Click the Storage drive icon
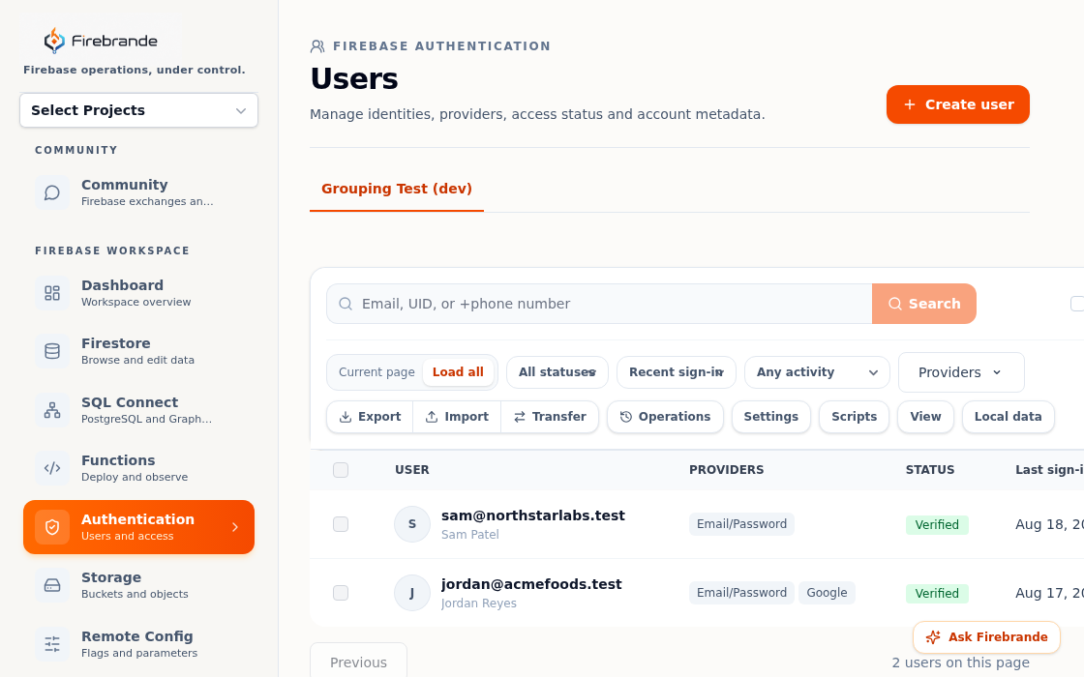This screenshot has height=677, width=1084. (x=52, y=585)
